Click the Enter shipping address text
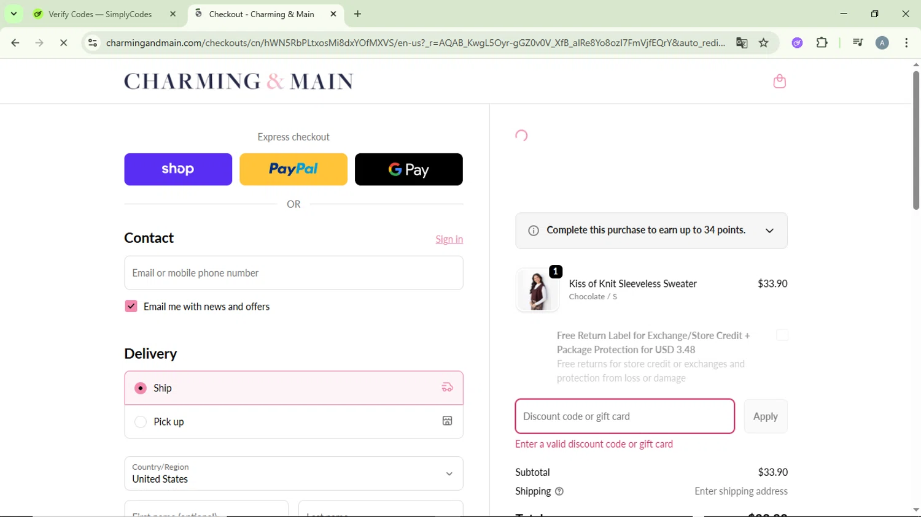The width and height of the screenshot is (921, 517). pyautogui.click(x=741, y=491)
